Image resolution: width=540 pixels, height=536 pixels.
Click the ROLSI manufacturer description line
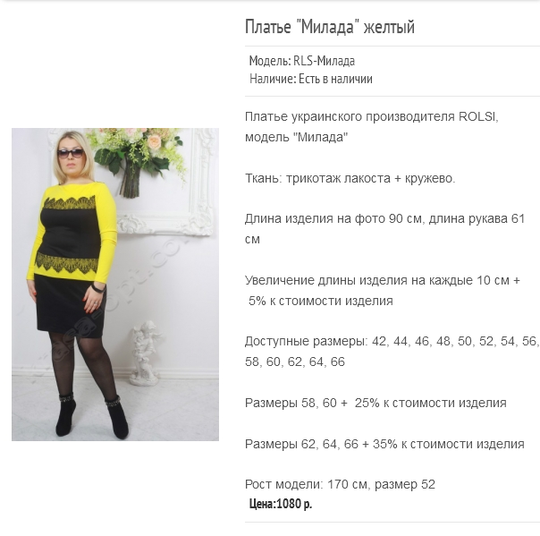tap(372, 117)
